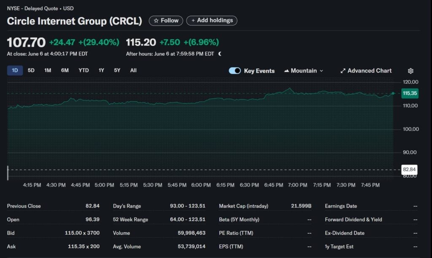Click the EPS (TTM) label
432x258 pixels.
point(231,247)
